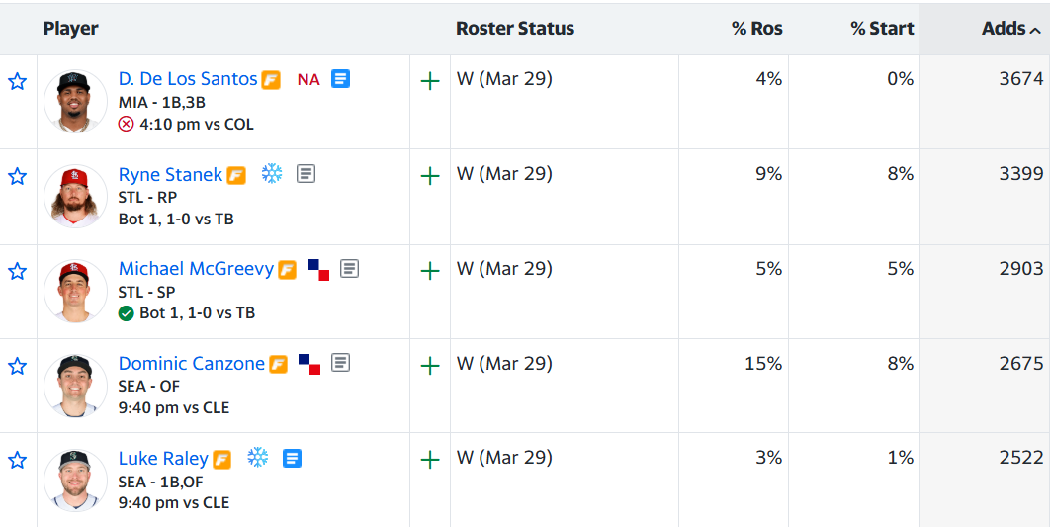Add D. De Los Santos with plus icon
The image size is (1050, 527).
pyautogui.click(x=430, y=81)
